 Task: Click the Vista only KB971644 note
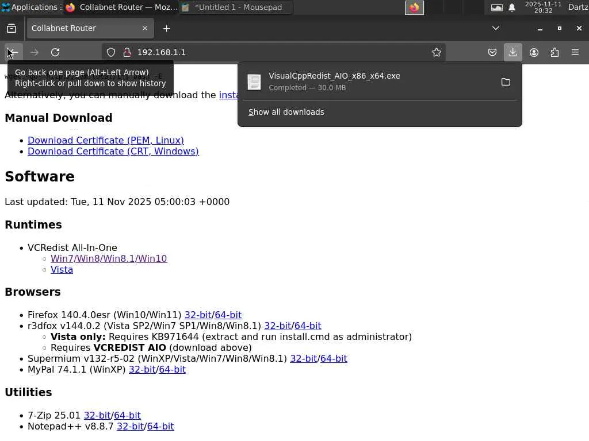click(231, 336)
